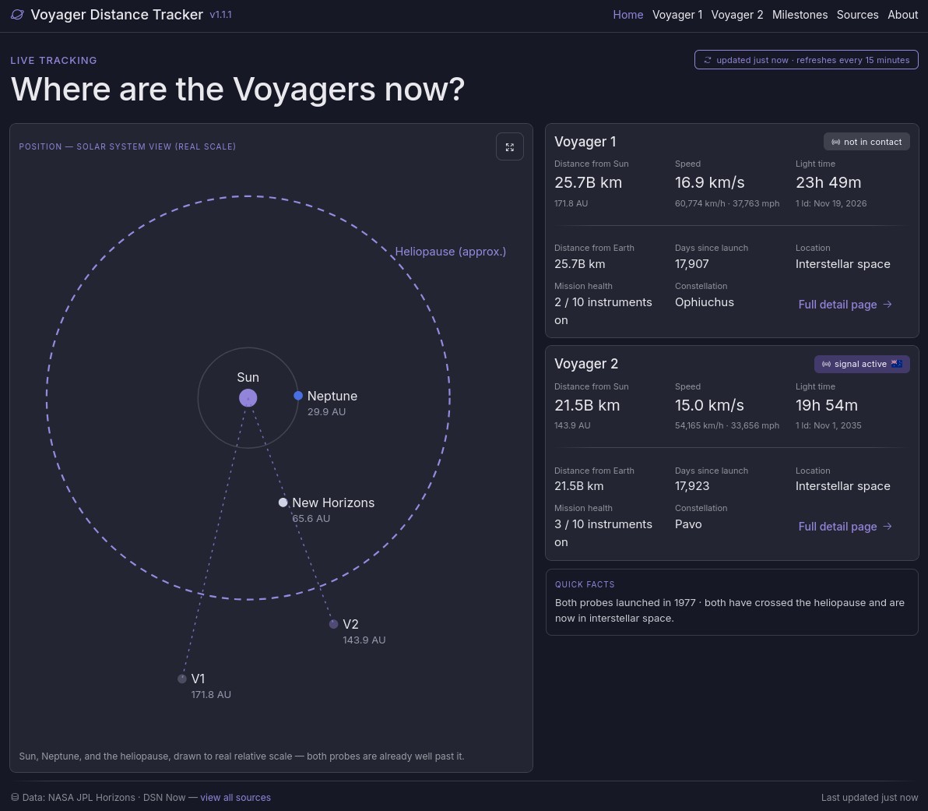Click Voyager 2 distance 21.5B km value
This screenshot has width=928, height=811.
(586, 405)
